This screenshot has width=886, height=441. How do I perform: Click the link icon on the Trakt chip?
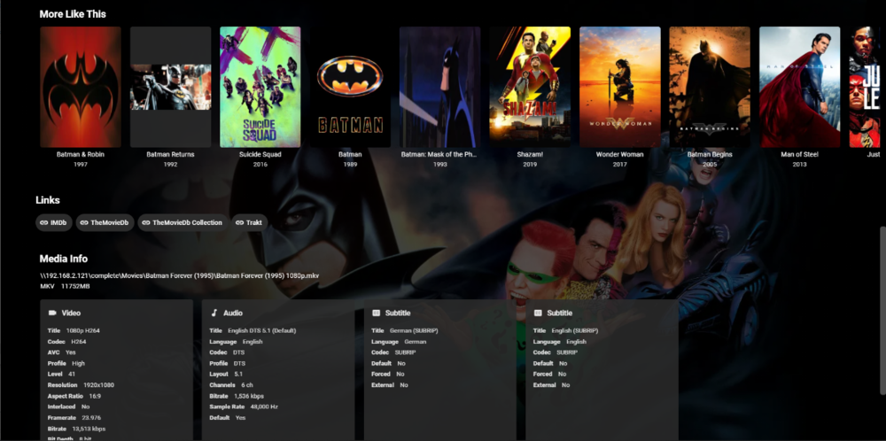(239, 222)
